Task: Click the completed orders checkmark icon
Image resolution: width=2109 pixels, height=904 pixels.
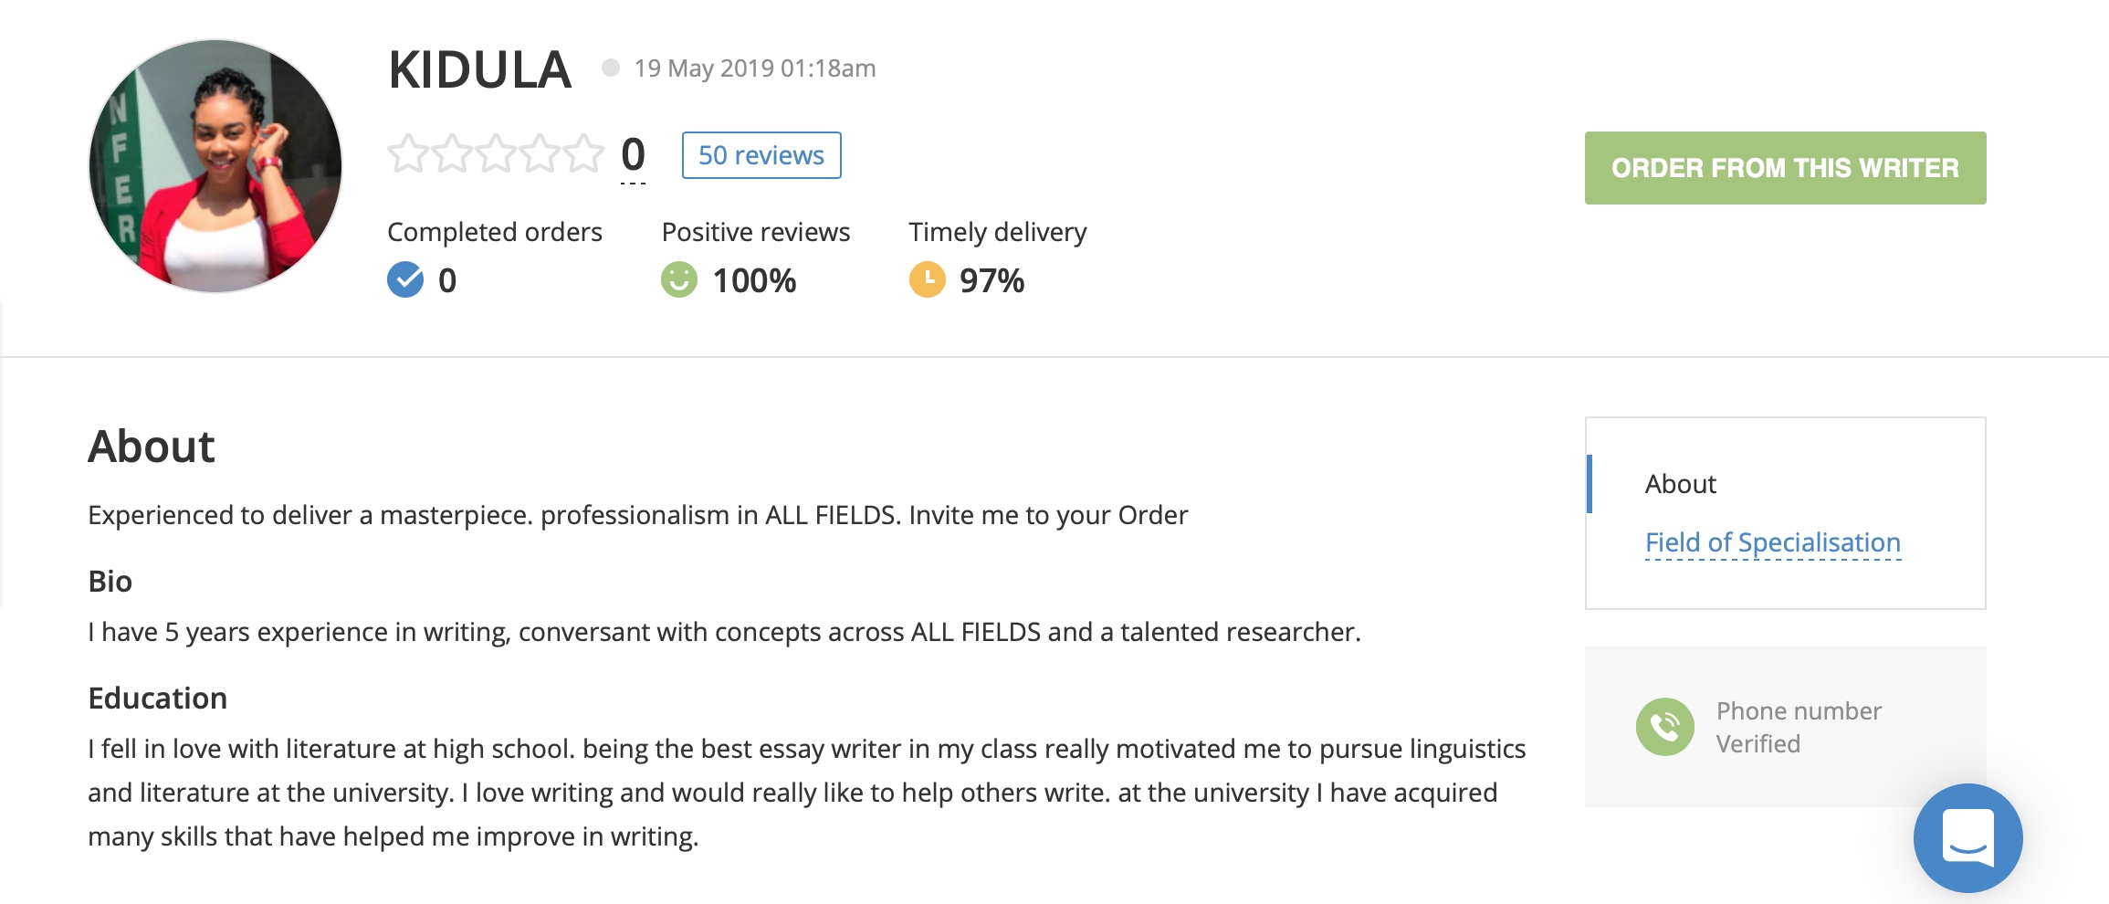Action: [x=405, y=279]
